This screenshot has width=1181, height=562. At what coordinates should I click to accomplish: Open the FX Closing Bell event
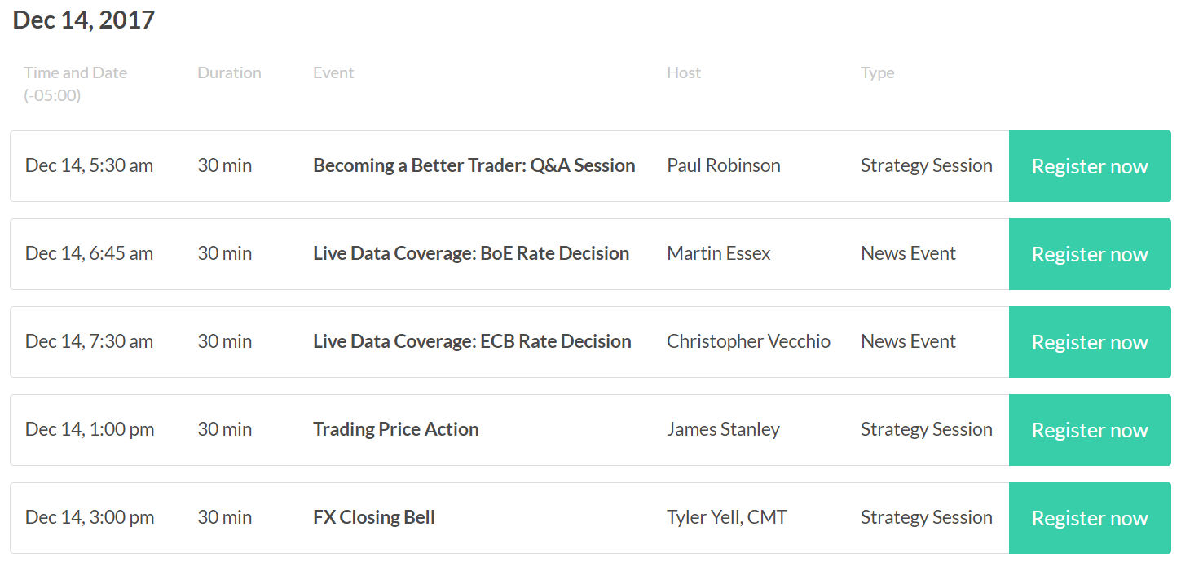click(374, 517)
